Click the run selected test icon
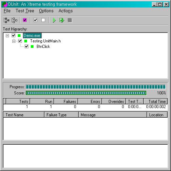Image resolution: width=171 pixels, height=171 pixels. (62, 20)
